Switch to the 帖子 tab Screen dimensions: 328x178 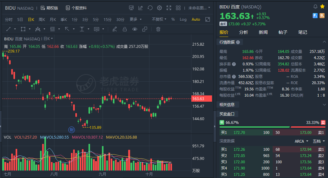click(283, 32)
